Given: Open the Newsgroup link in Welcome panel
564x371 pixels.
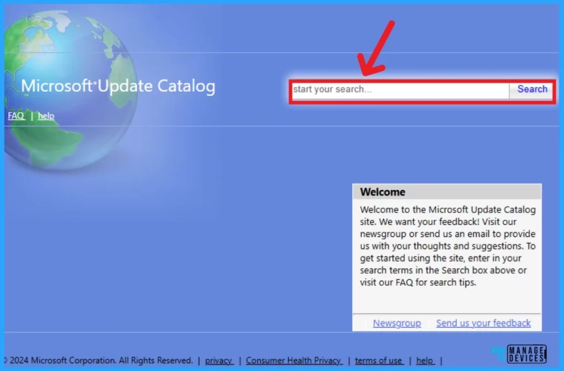Looking at the screenshot, I should tap(397, 323).
